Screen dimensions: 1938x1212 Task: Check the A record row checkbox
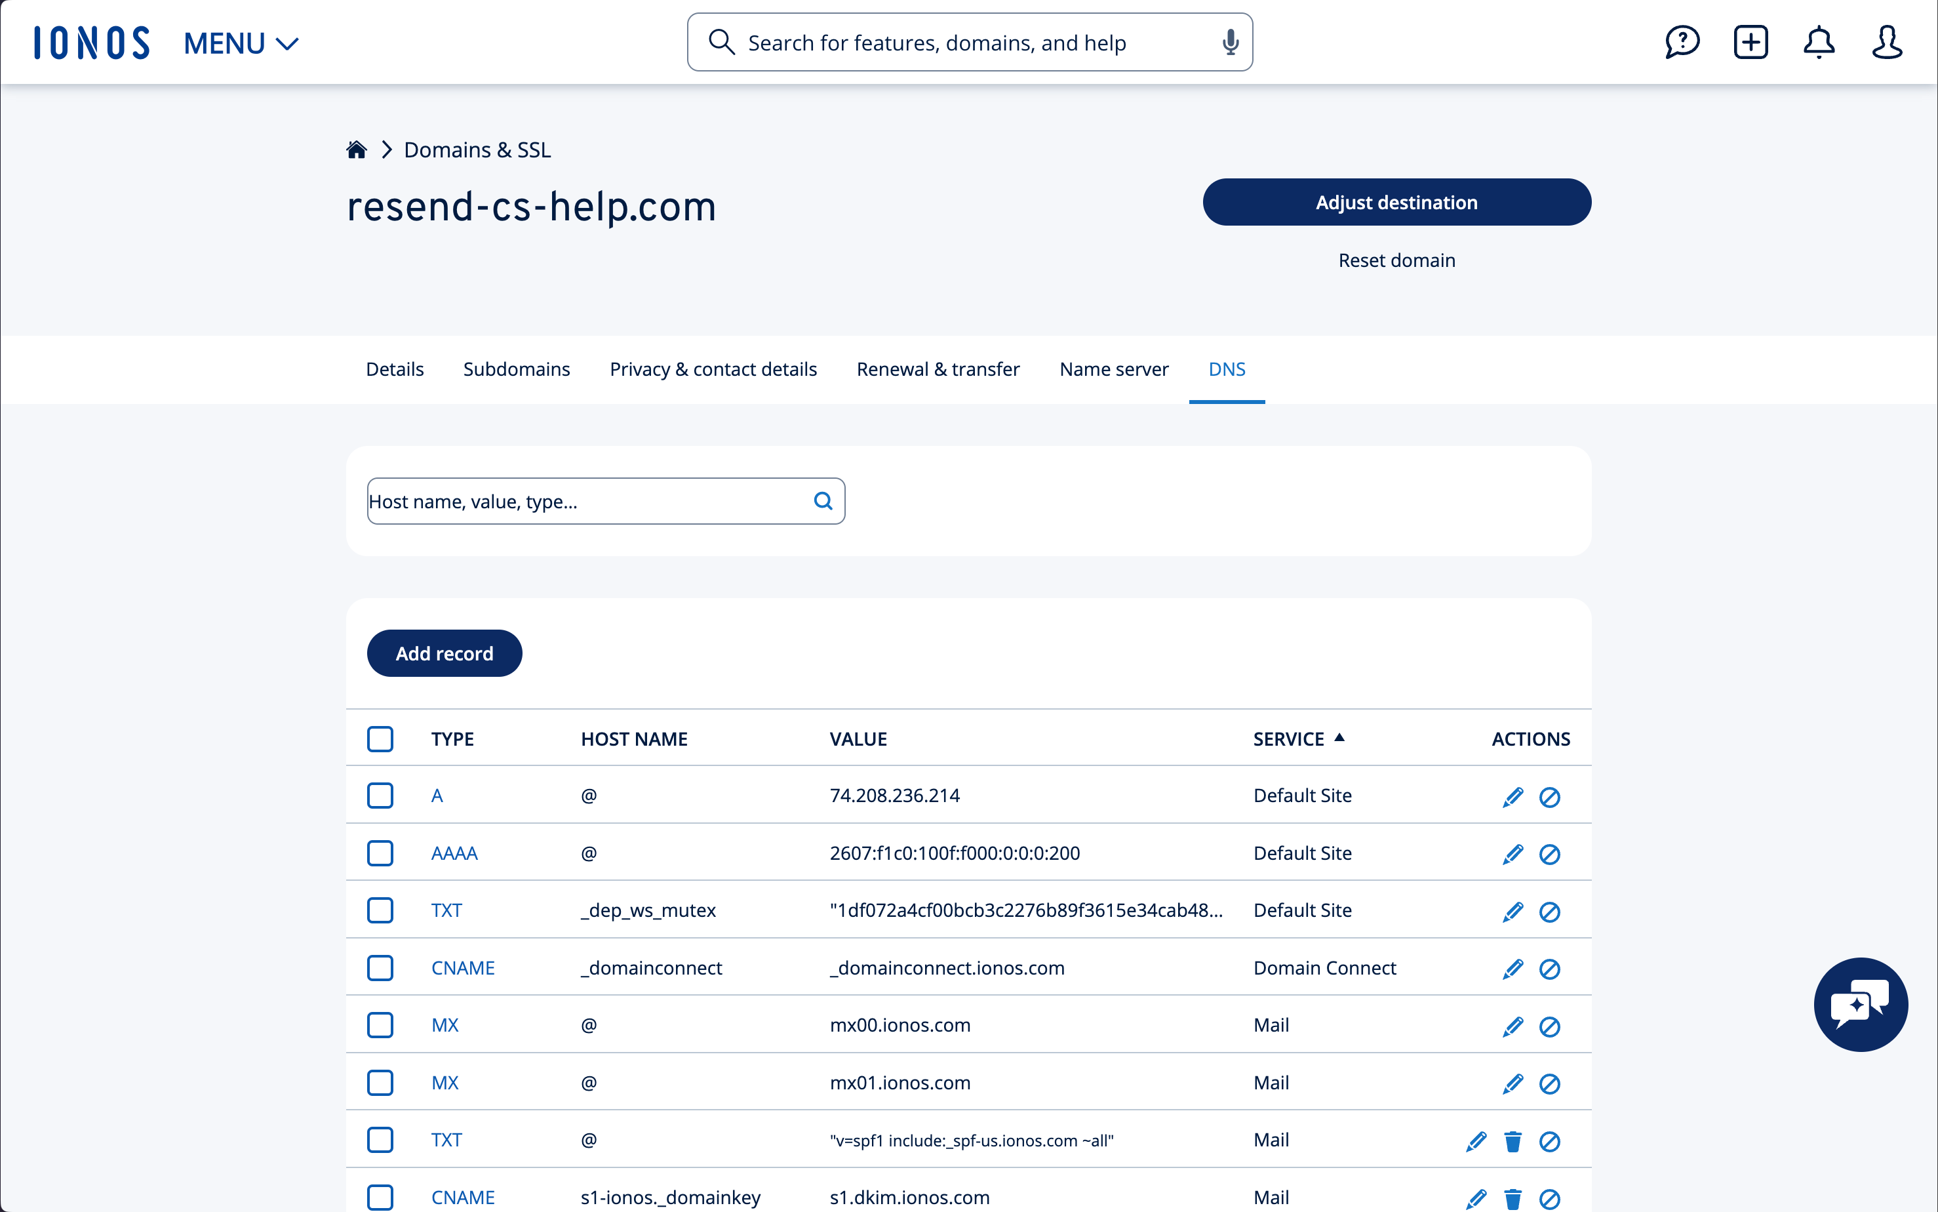[380, 795]
